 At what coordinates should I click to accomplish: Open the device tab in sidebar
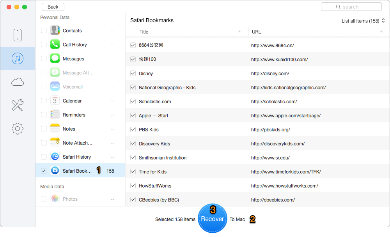(18, 35)
